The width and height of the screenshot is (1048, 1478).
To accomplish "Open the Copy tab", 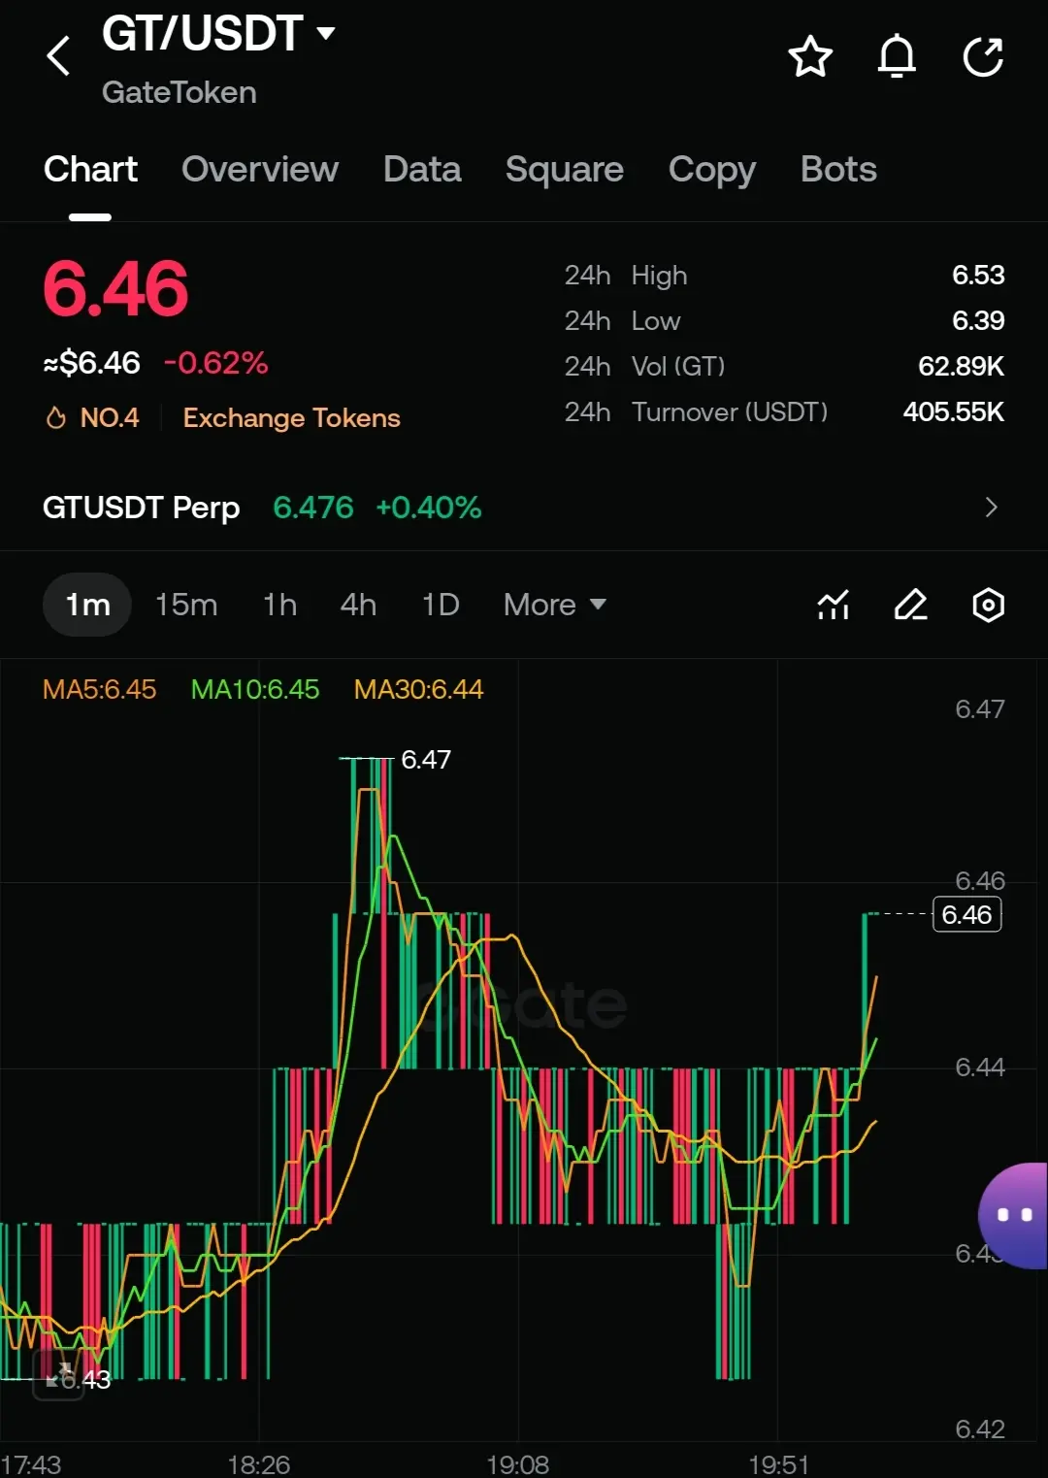I will (x=712, y=170).
